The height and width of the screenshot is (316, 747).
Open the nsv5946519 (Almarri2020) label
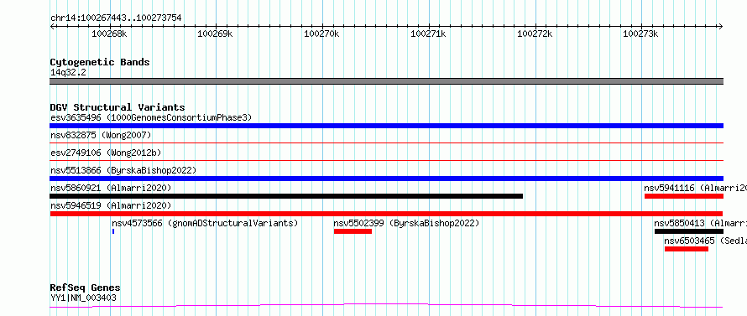[111, 205]
